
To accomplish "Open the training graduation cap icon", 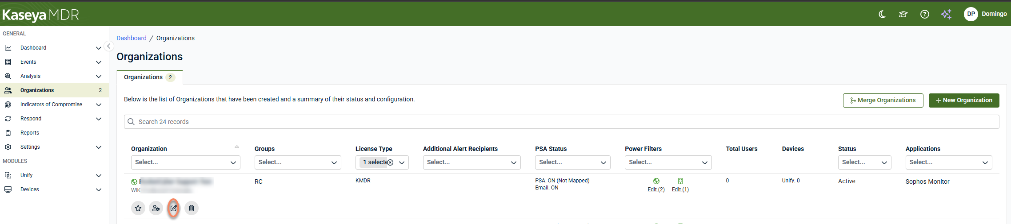I will pos(903,14).
